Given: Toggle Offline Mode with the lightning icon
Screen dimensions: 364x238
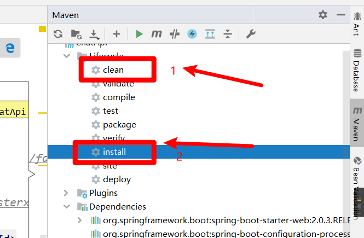Looking at the screenshot, I should coord(192,34).
